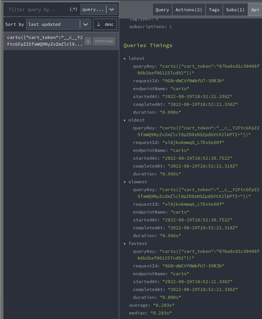
Task: Switch to the Actions(2) tab
Action: tap(189, 10)
